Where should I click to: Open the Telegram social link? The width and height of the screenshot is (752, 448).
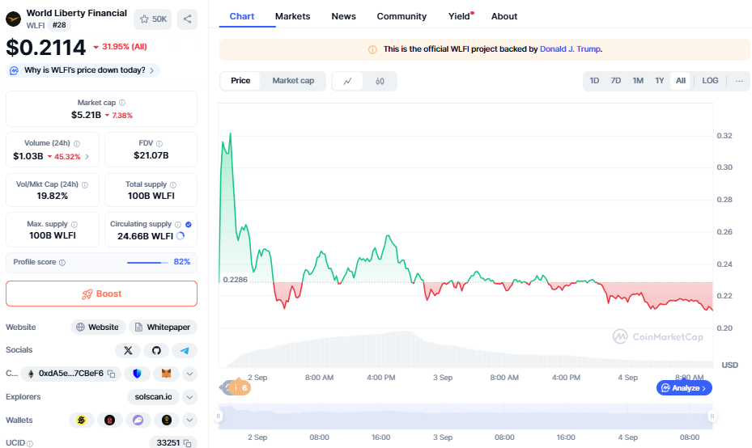pyautogui.click(x=185, y=350)
